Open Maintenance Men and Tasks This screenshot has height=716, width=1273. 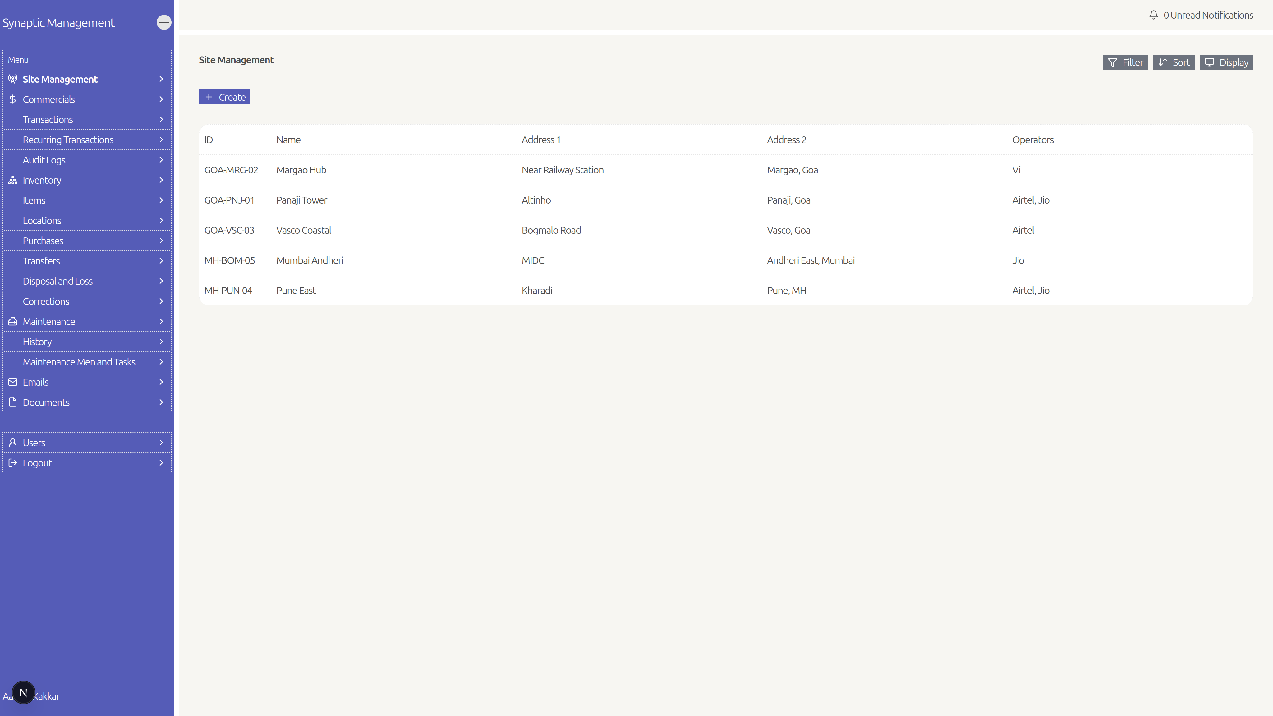tap(87, 362)
